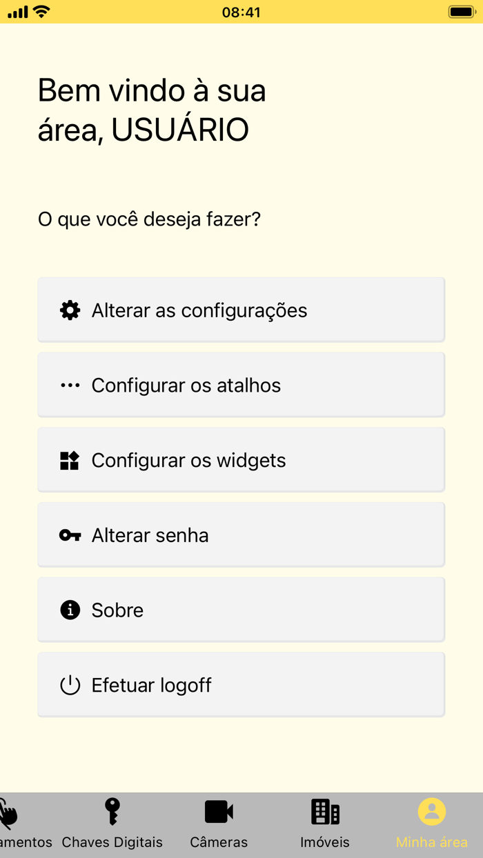
Task: Click the ellipsis icon beside Configurar os atalhos
Action: pos(69,385)
